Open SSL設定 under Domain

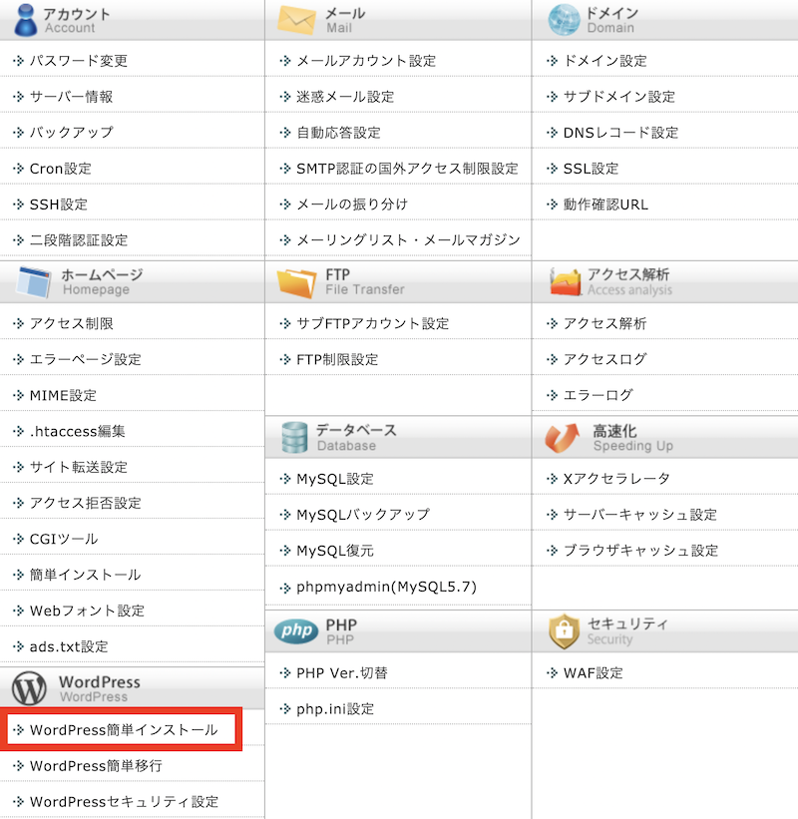591,169
